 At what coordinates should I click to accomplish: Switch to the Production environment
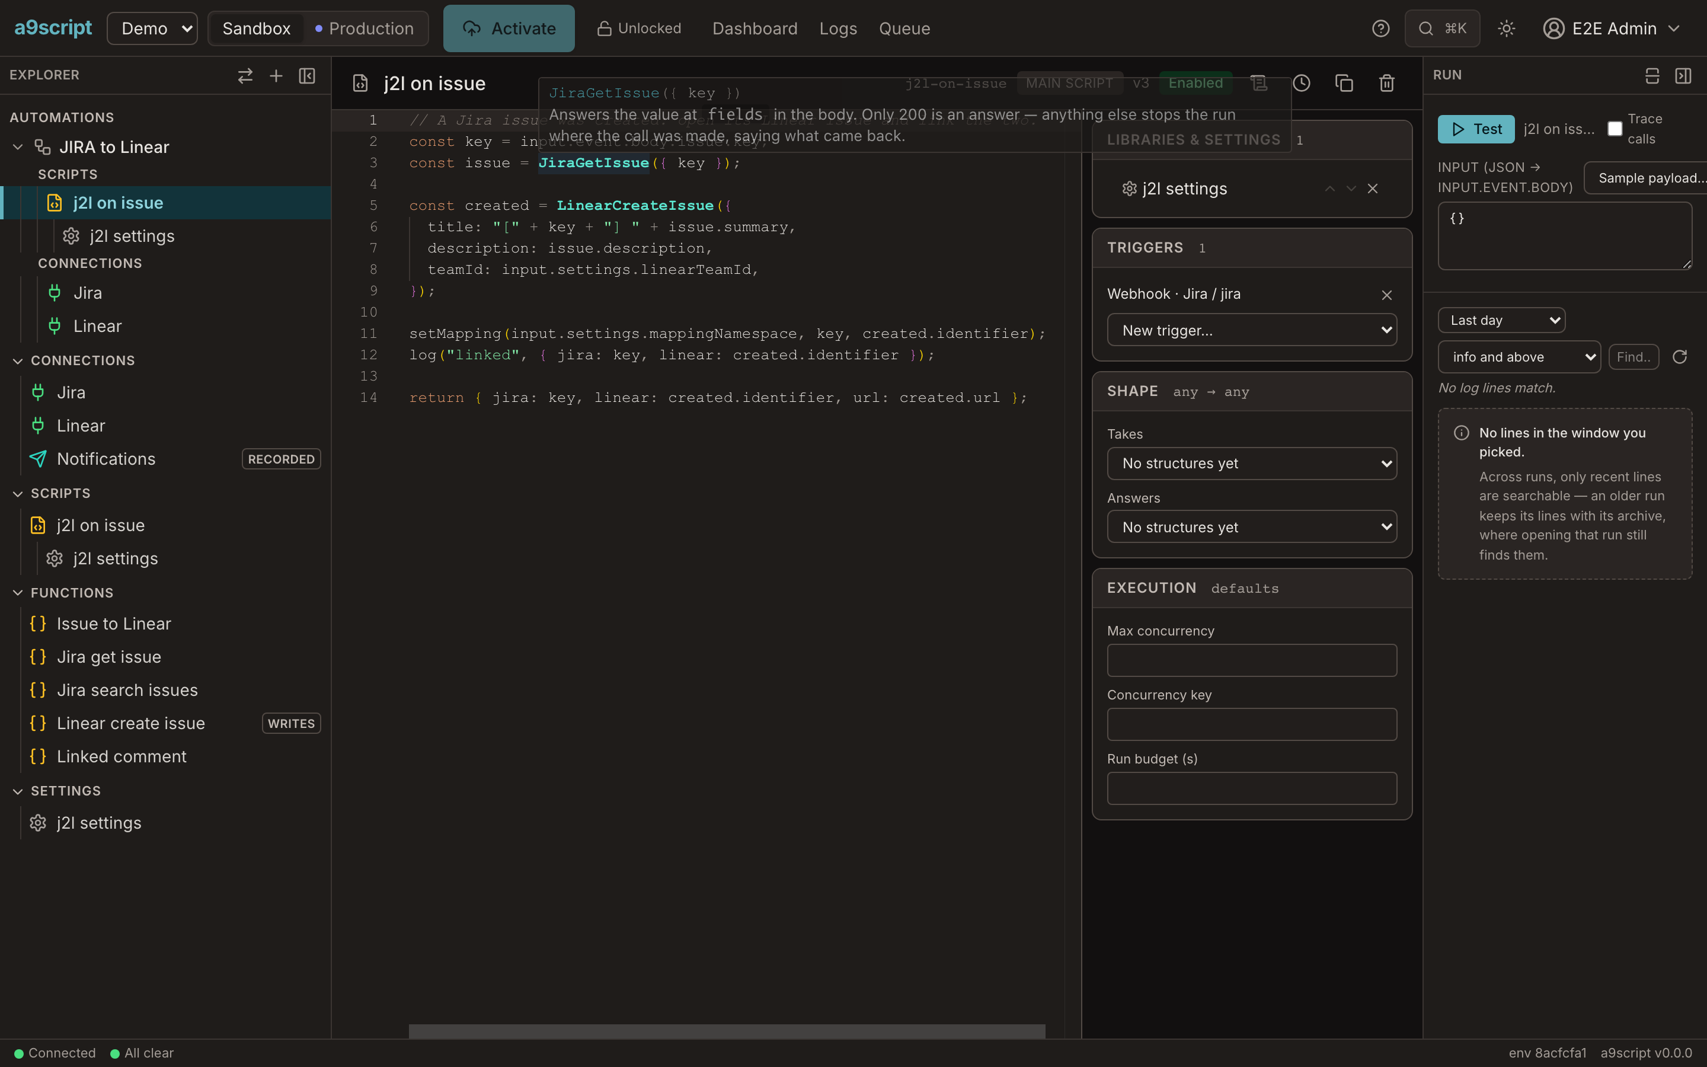364,28
